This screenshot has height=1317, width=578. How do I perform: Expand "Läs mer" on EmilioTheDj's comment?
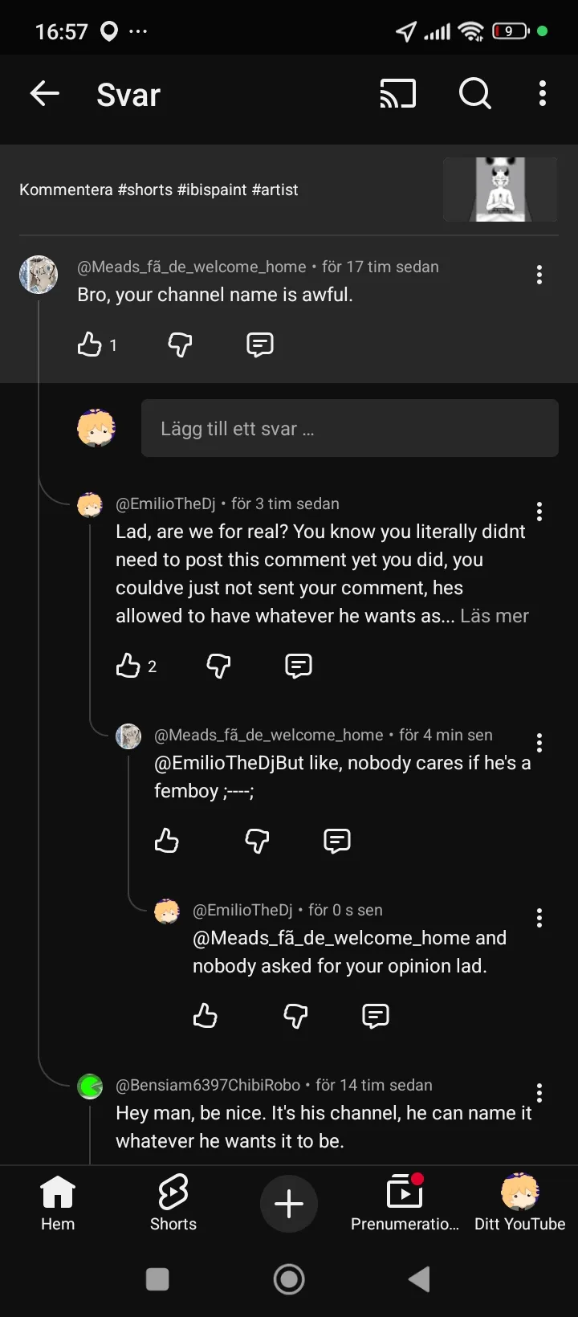[x=495, y=616]
